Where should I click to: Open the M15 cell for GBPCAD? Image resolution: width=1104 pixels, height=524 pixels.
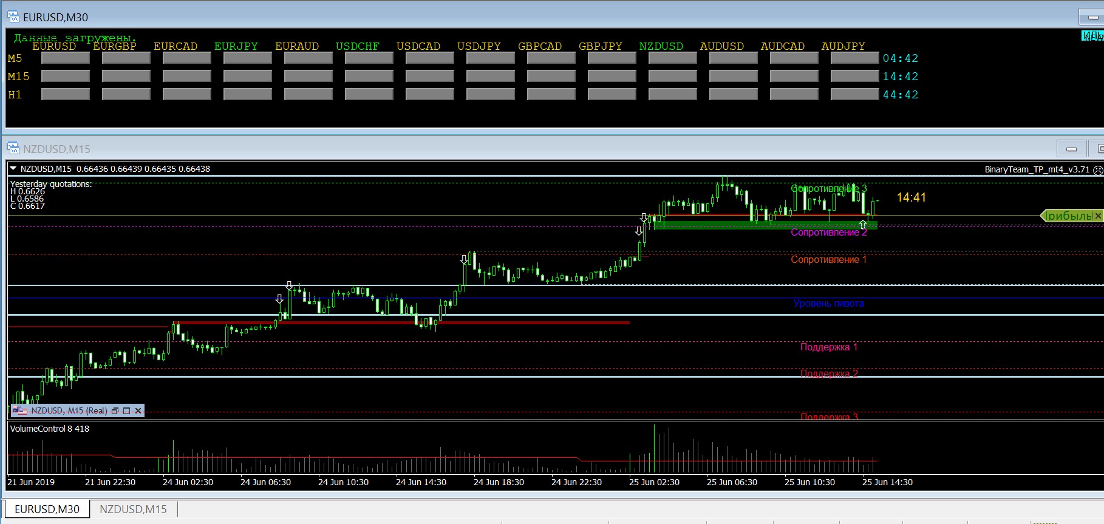pyautogui.click(x=551, y=77)
